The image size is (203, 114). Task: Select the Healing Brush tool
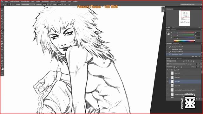(x=2, y=27)
